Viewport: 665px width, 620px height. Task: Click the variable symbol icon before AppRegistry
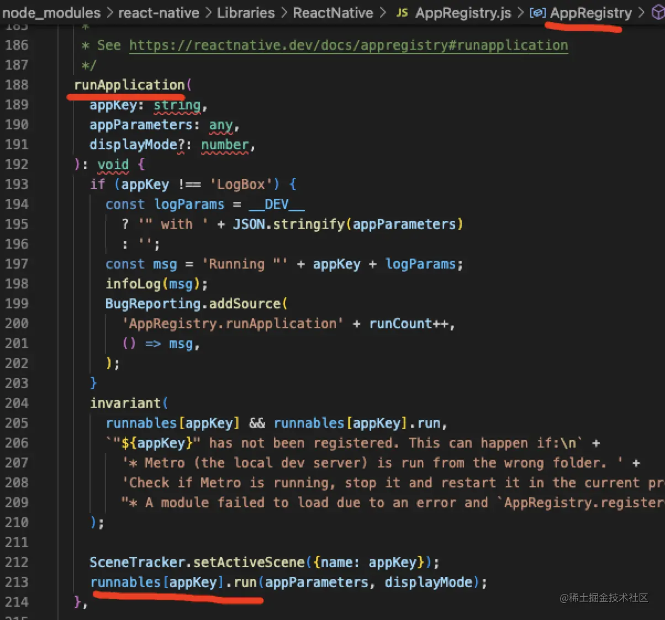pyautogui.click(x=537, y=13)
